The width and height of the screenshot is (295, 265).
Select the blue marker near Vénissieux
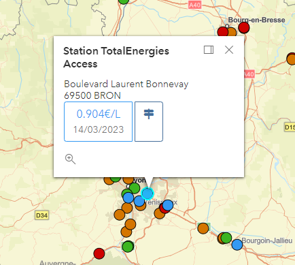pyautogui.click(x=168, y=205)
